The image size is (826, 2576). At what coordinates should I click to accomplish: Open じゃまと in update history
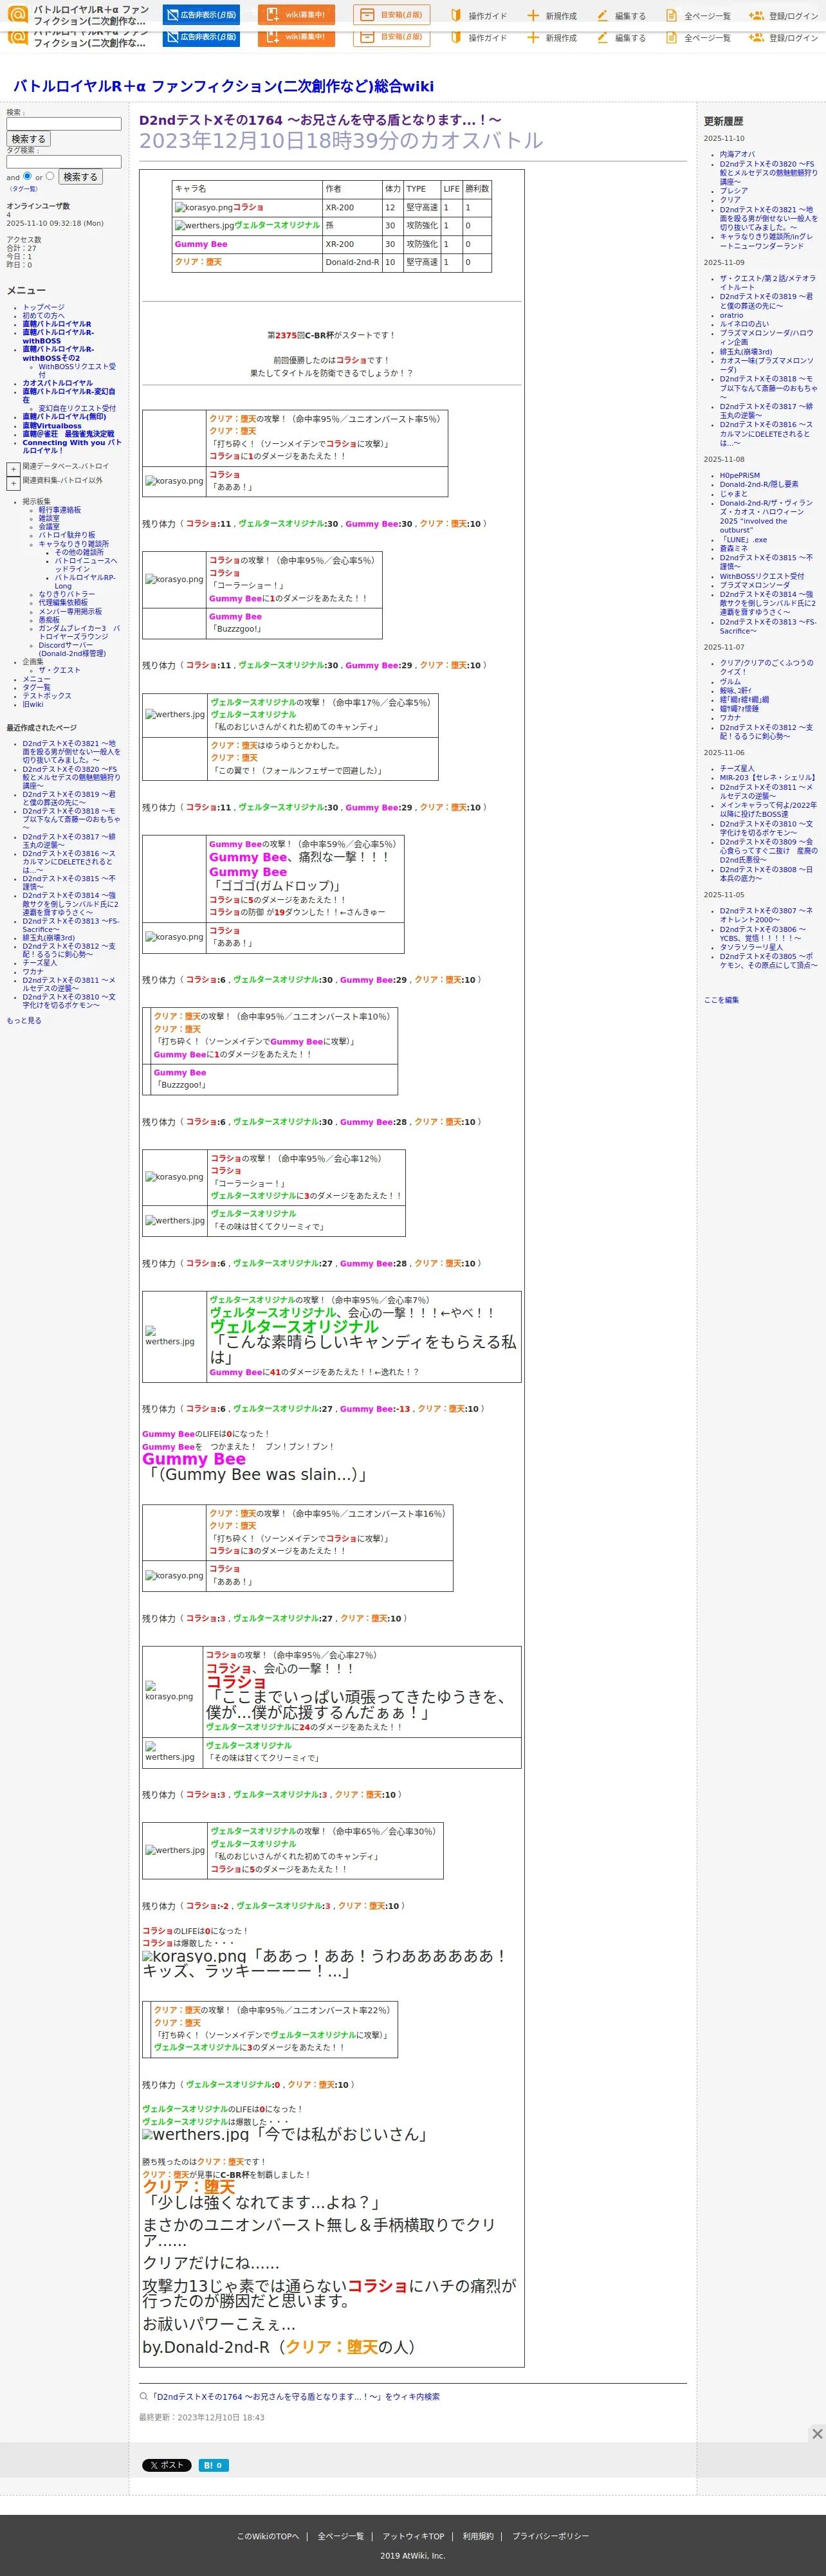[x=734, y=494]
